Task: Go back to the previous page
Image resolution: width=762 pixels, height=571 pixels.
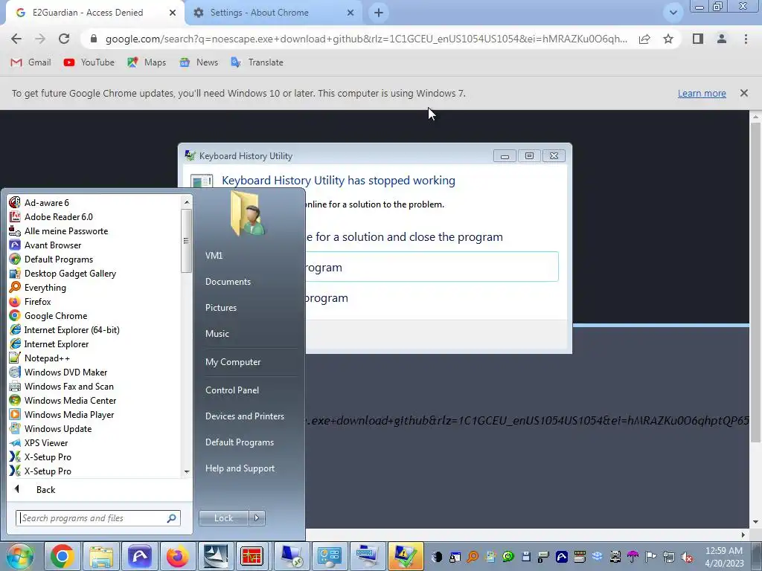Action: coord(16,39)
